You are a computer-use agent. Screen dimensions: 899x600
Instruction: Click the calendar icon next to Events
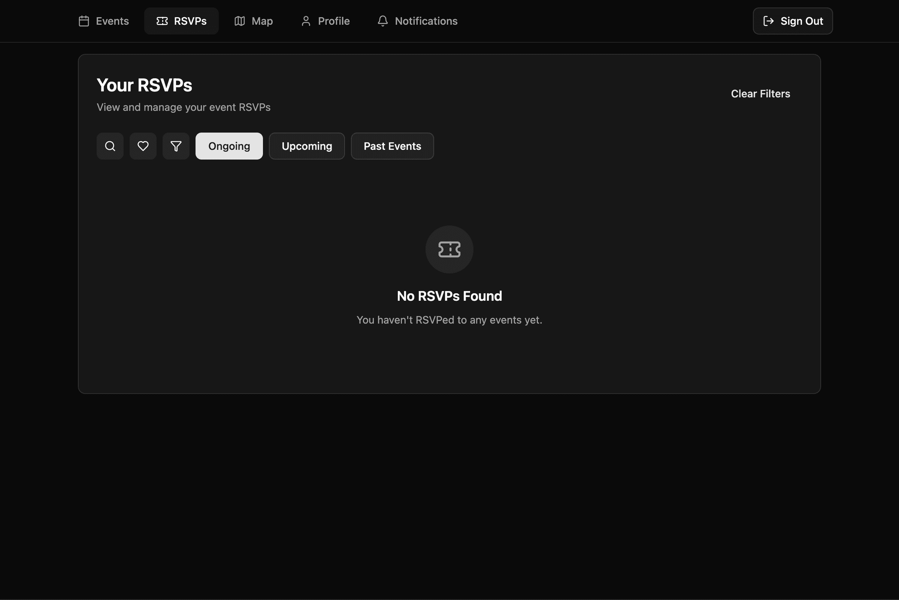pyautogui.click(x=84, y=21)
